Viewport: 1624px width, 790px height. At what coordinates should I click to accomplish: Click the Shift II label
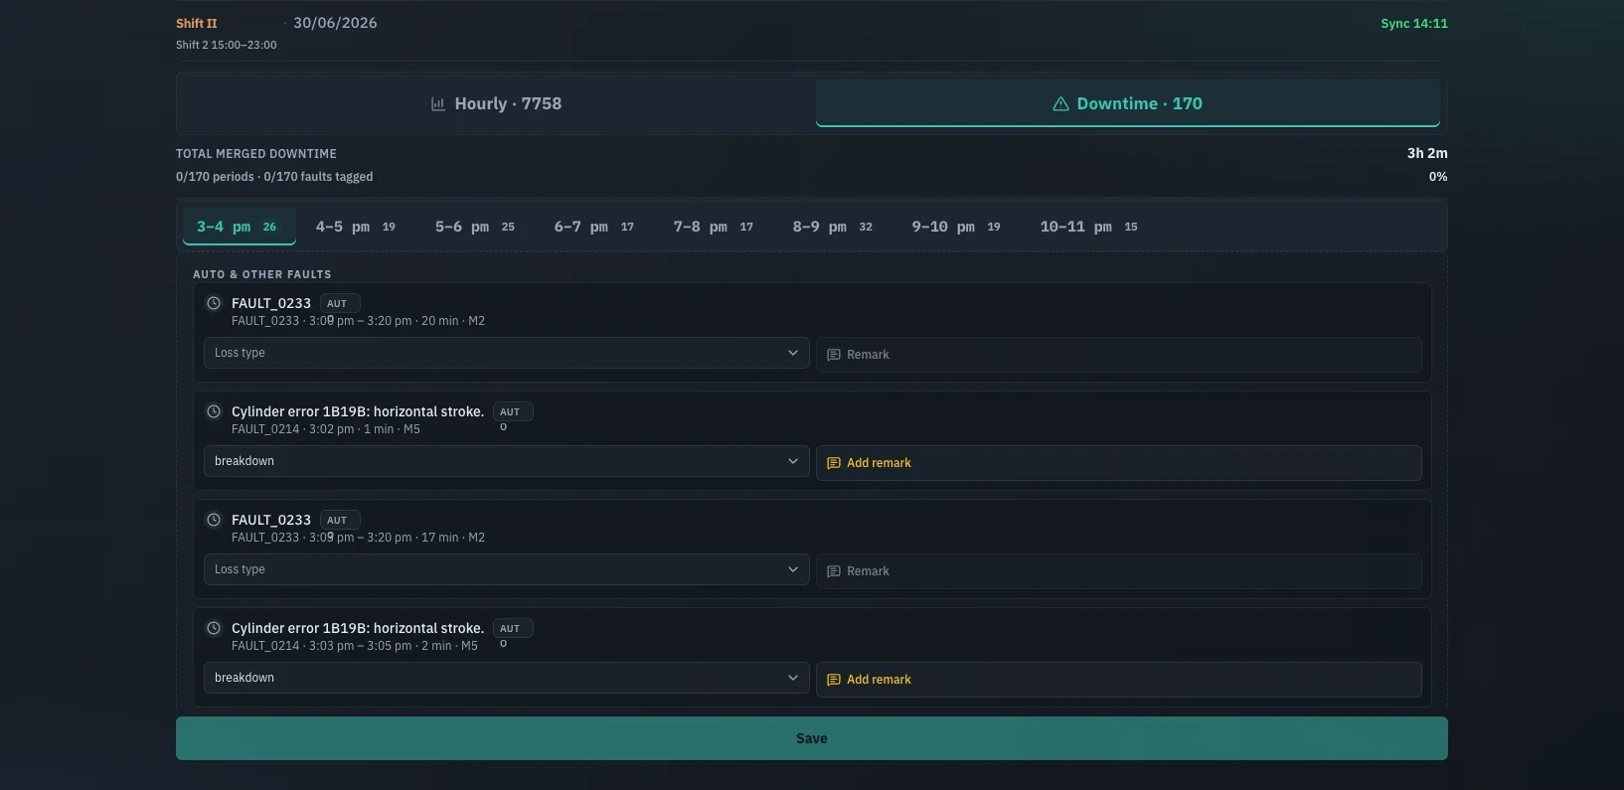197,23
